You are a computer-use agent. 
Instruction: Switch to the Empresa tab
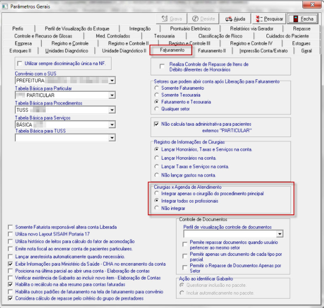pyautogui.click(x=23, y=43)
